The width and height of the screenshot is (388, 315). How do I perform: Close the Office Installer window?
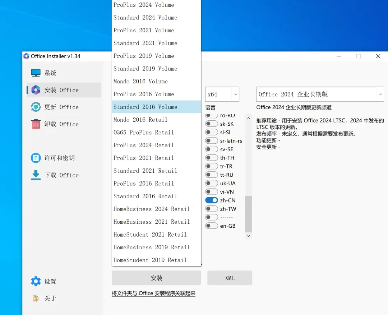[x=378, y=56]
